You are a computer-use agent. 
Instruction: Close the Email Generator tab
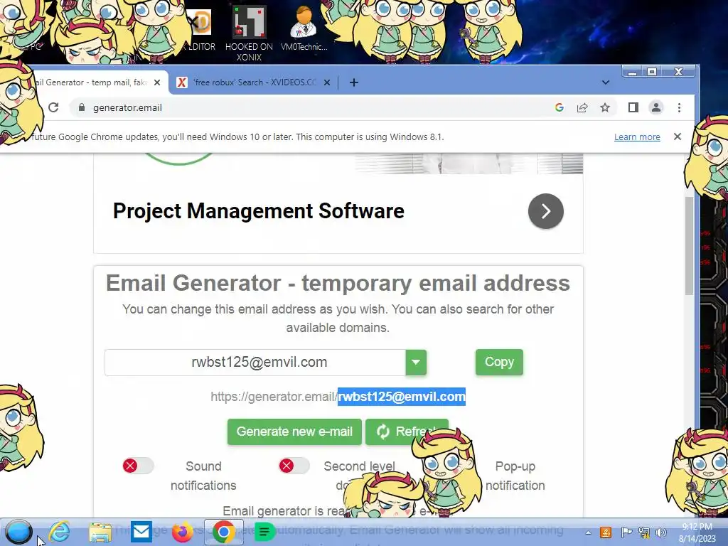pyautogui.click(x=157, y=82)
